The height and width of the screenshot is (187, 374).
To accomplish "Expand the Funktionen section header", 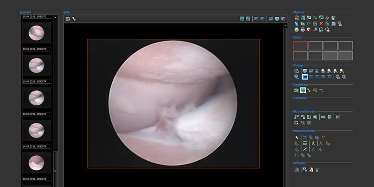I will 300,98.
